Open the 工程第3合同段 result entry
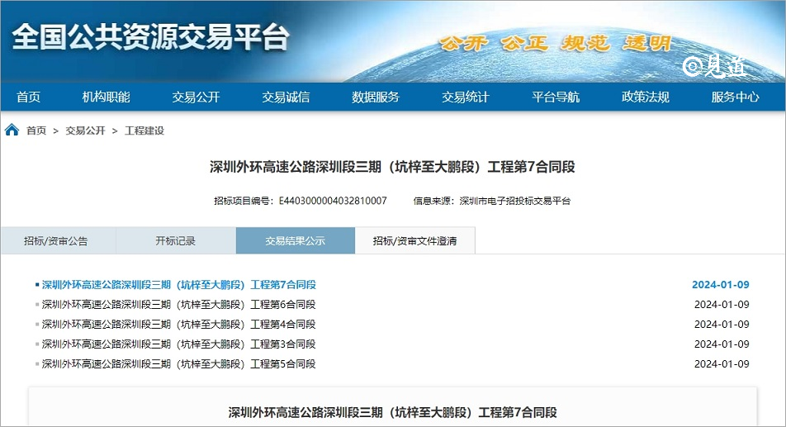The height and width of the screenshot is (427, 786). (x=178, y=344)
